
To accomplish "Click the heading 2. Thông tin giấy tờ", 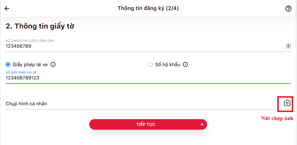I will click(x=40, y=26).
